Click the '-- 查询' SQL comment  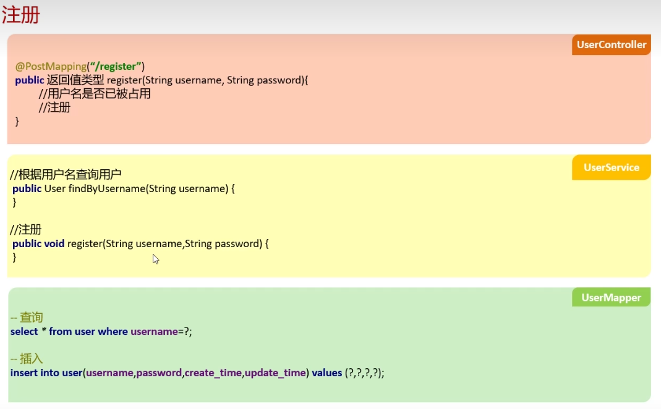click(x=27, y=317)
